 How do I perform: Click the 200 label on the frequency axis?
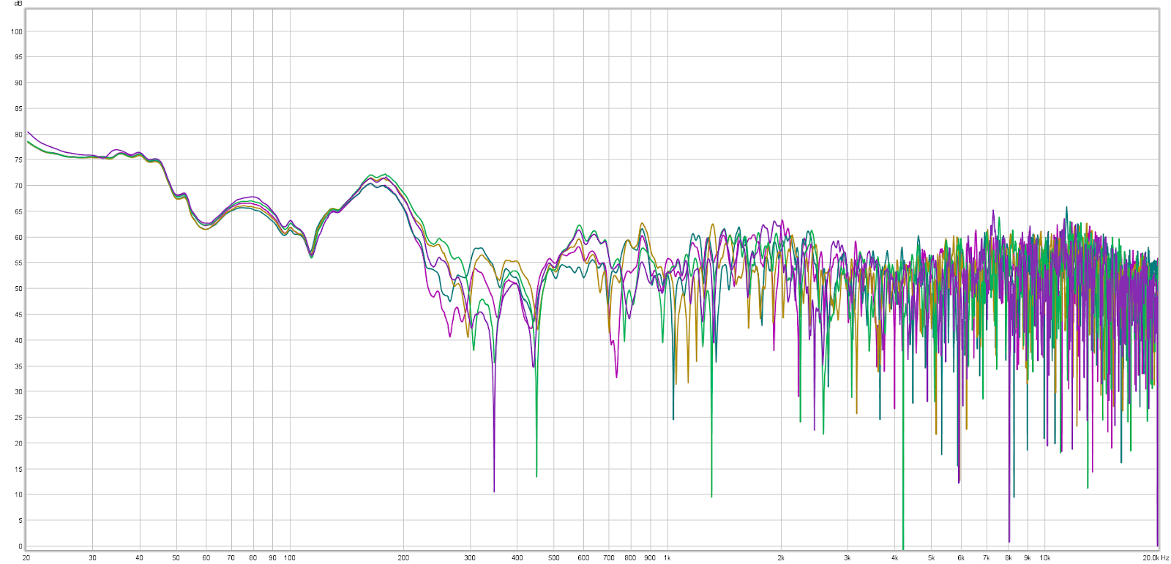pos(403,557)
